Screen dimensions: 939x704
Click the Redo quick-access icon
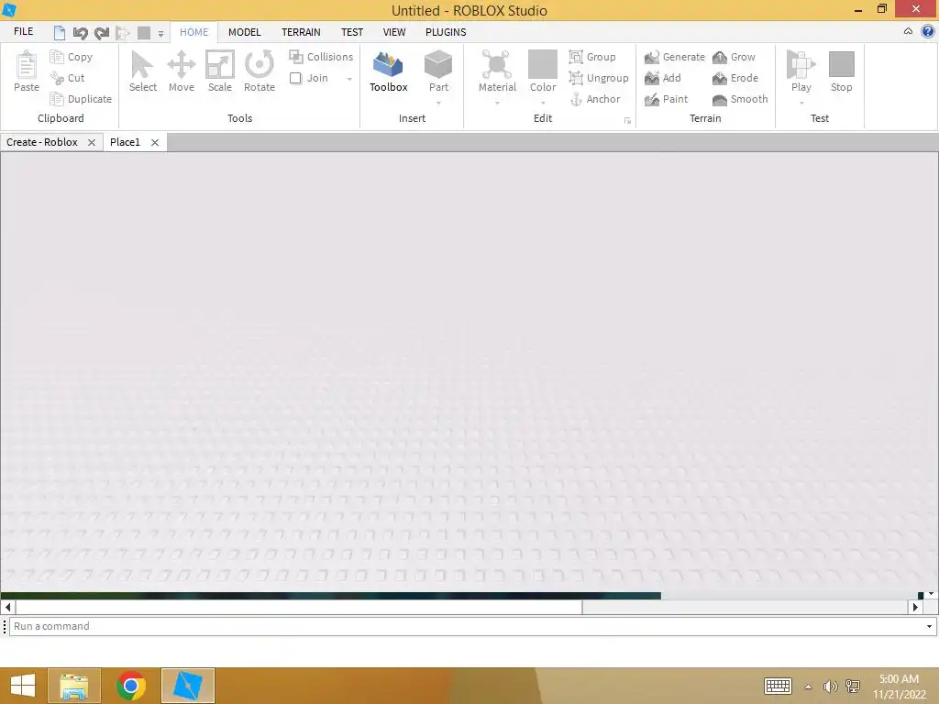click(x=102, y=33)
